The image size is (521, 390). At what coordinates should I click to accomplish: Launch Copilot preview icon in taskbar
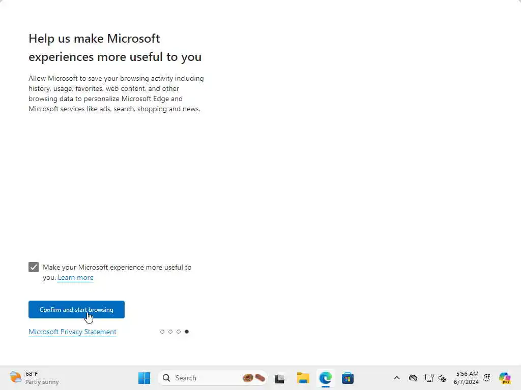click(505, 378)
